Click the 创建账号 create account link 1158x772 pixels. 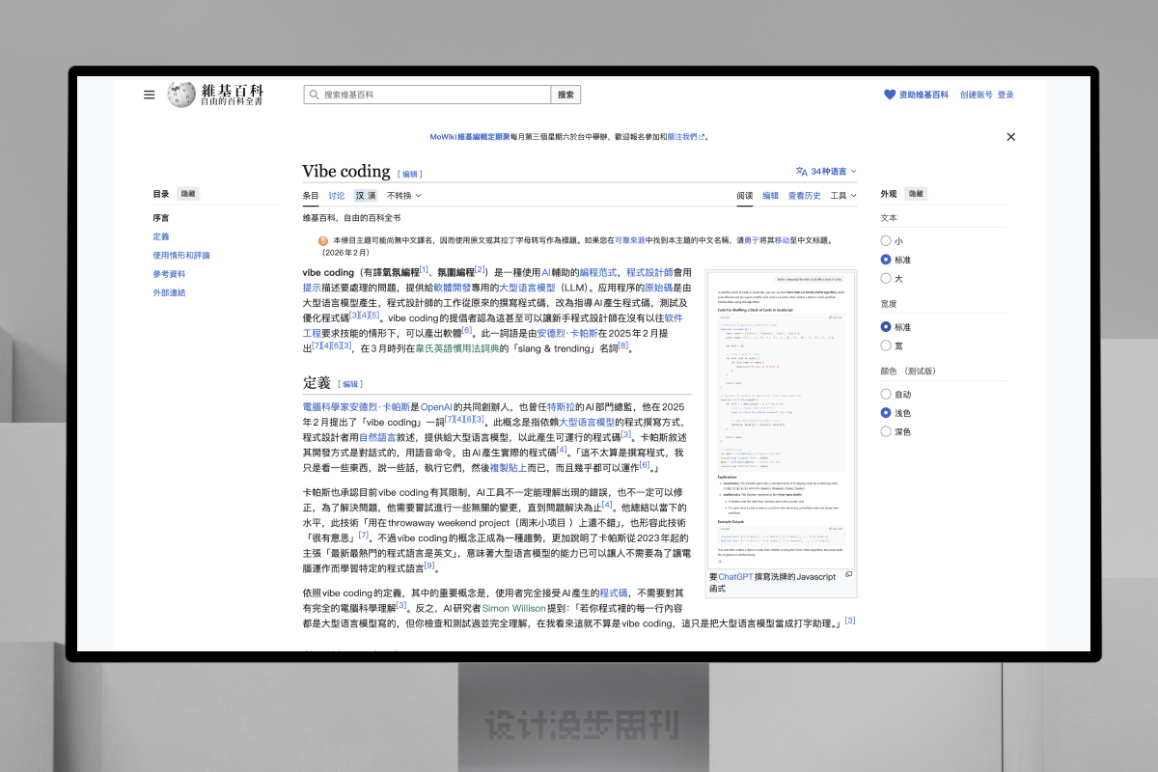coord(976,95)
